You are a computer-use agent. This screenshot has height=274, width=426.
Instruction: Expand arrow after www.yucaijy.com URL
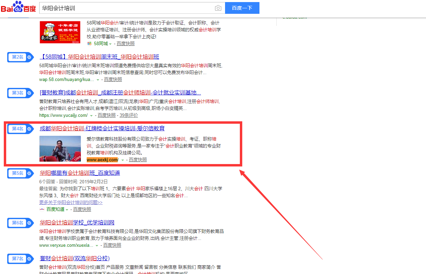[x=91, y=115]
